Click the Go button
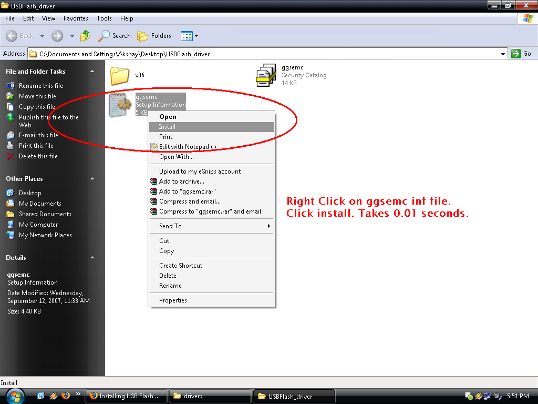Viewport: 538px width, 404px height. 522,54
